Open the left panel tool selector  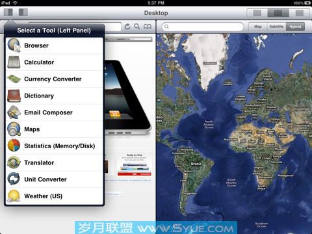pos(8,12)
